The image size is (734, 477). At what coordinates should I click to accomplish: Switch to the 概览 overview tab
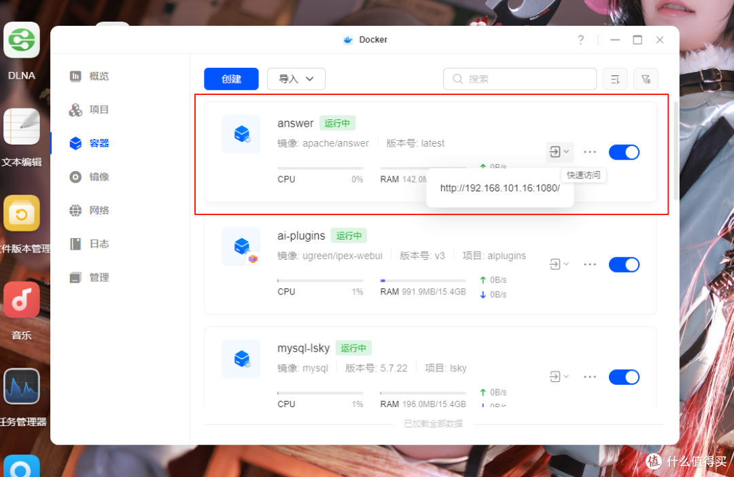coord(99,76)
